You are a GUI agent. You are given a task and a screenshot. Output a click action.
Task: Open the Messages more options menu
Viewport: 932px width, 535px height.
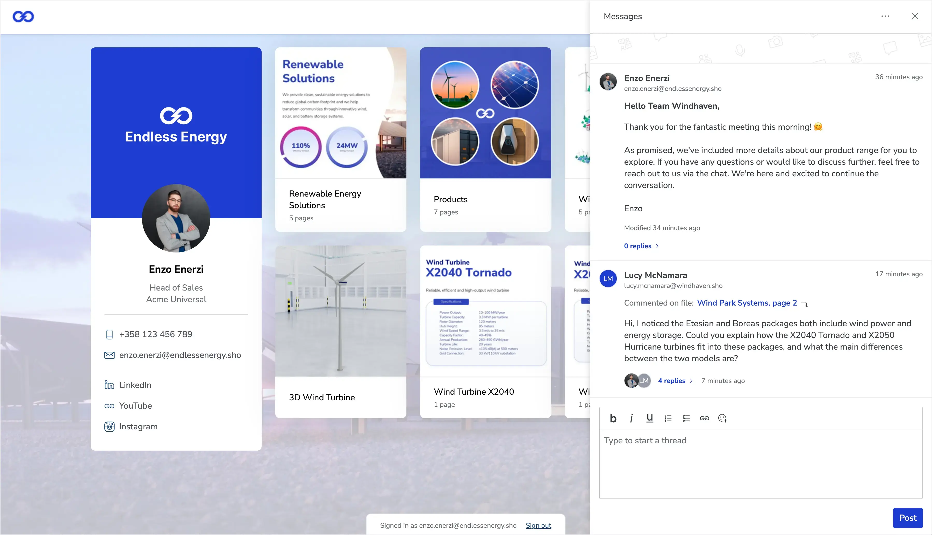885,16
